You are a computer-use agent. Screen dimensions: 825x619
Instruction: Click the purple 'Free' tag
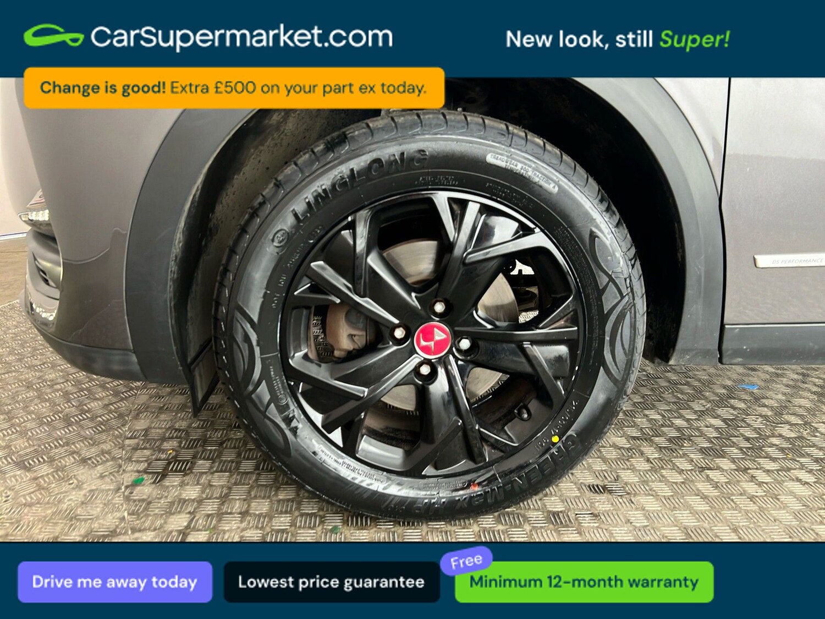pyautogui.click(x=466, y=561)
